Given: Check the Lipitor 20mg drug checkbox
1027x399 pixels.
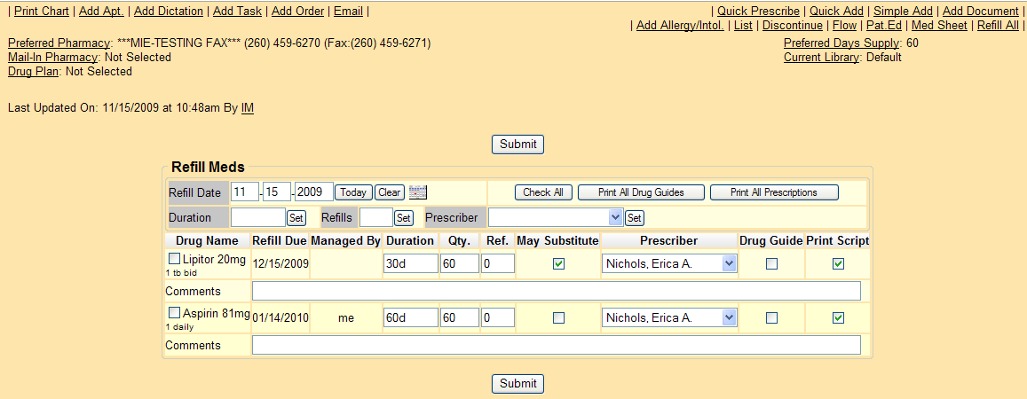Looking at the screenshot, I should (175, 260).
